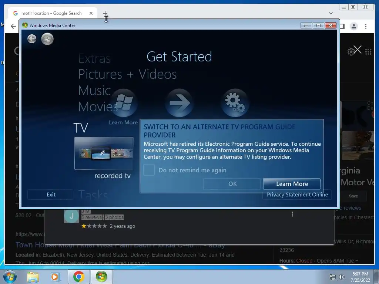Viewport: 379px width, 284px height.
Task: Click OK in the TV guide dialog
Action: tap(232, 184)
